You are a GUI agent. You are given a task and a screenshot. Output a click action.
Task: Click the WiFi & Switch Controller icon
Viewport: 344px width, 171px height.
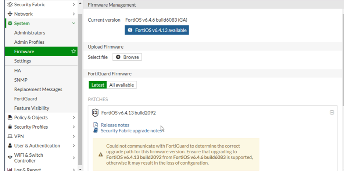[10, 158]
